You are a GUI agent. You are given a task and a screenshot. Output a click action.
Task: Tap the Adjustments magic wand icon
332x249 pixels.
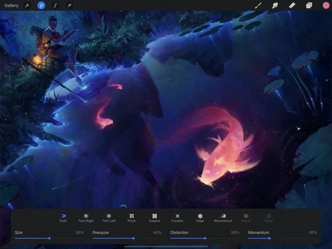click(x=41, y=6)
